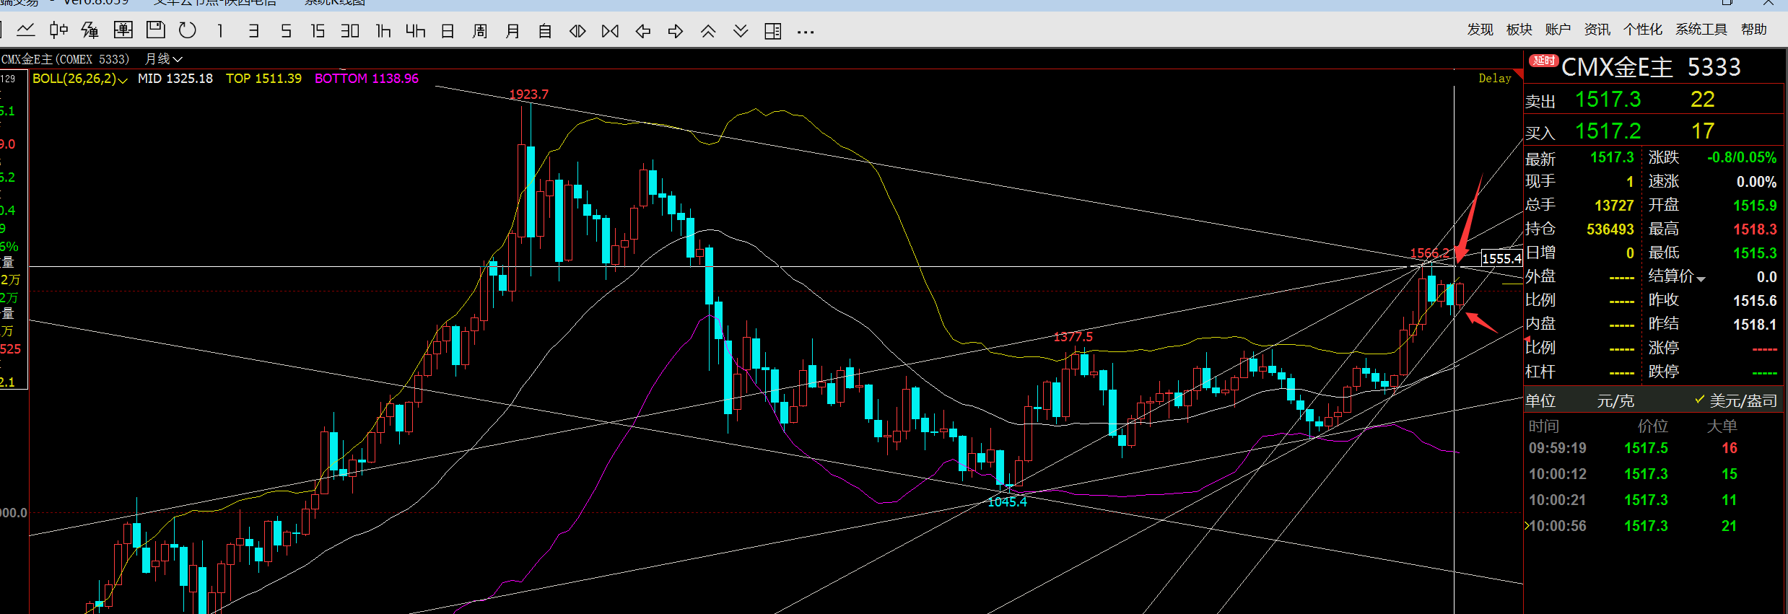Switch to the 1h period
This screenshot has width=1788, height=614.
coord(383,31)
